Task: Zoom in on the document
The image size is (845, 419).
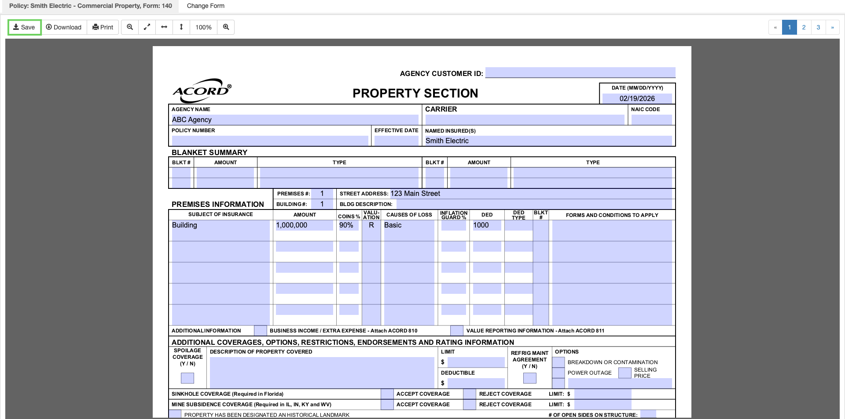Action: (x=226, y=27)
